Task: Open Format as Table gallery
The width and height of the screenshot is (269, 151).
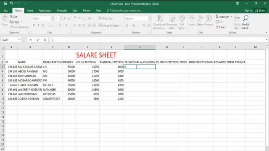Action: point(172,22)
